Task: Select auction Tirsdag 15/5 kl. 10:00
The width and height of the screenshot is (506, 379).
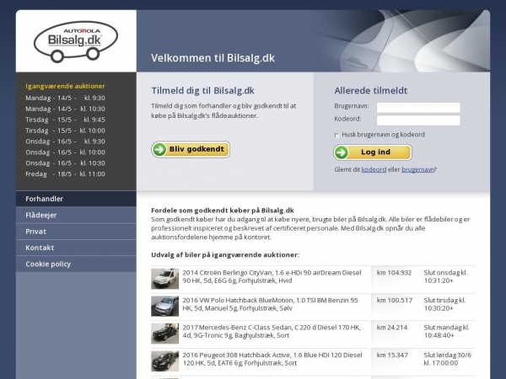Action: click(x=65, y=131)
